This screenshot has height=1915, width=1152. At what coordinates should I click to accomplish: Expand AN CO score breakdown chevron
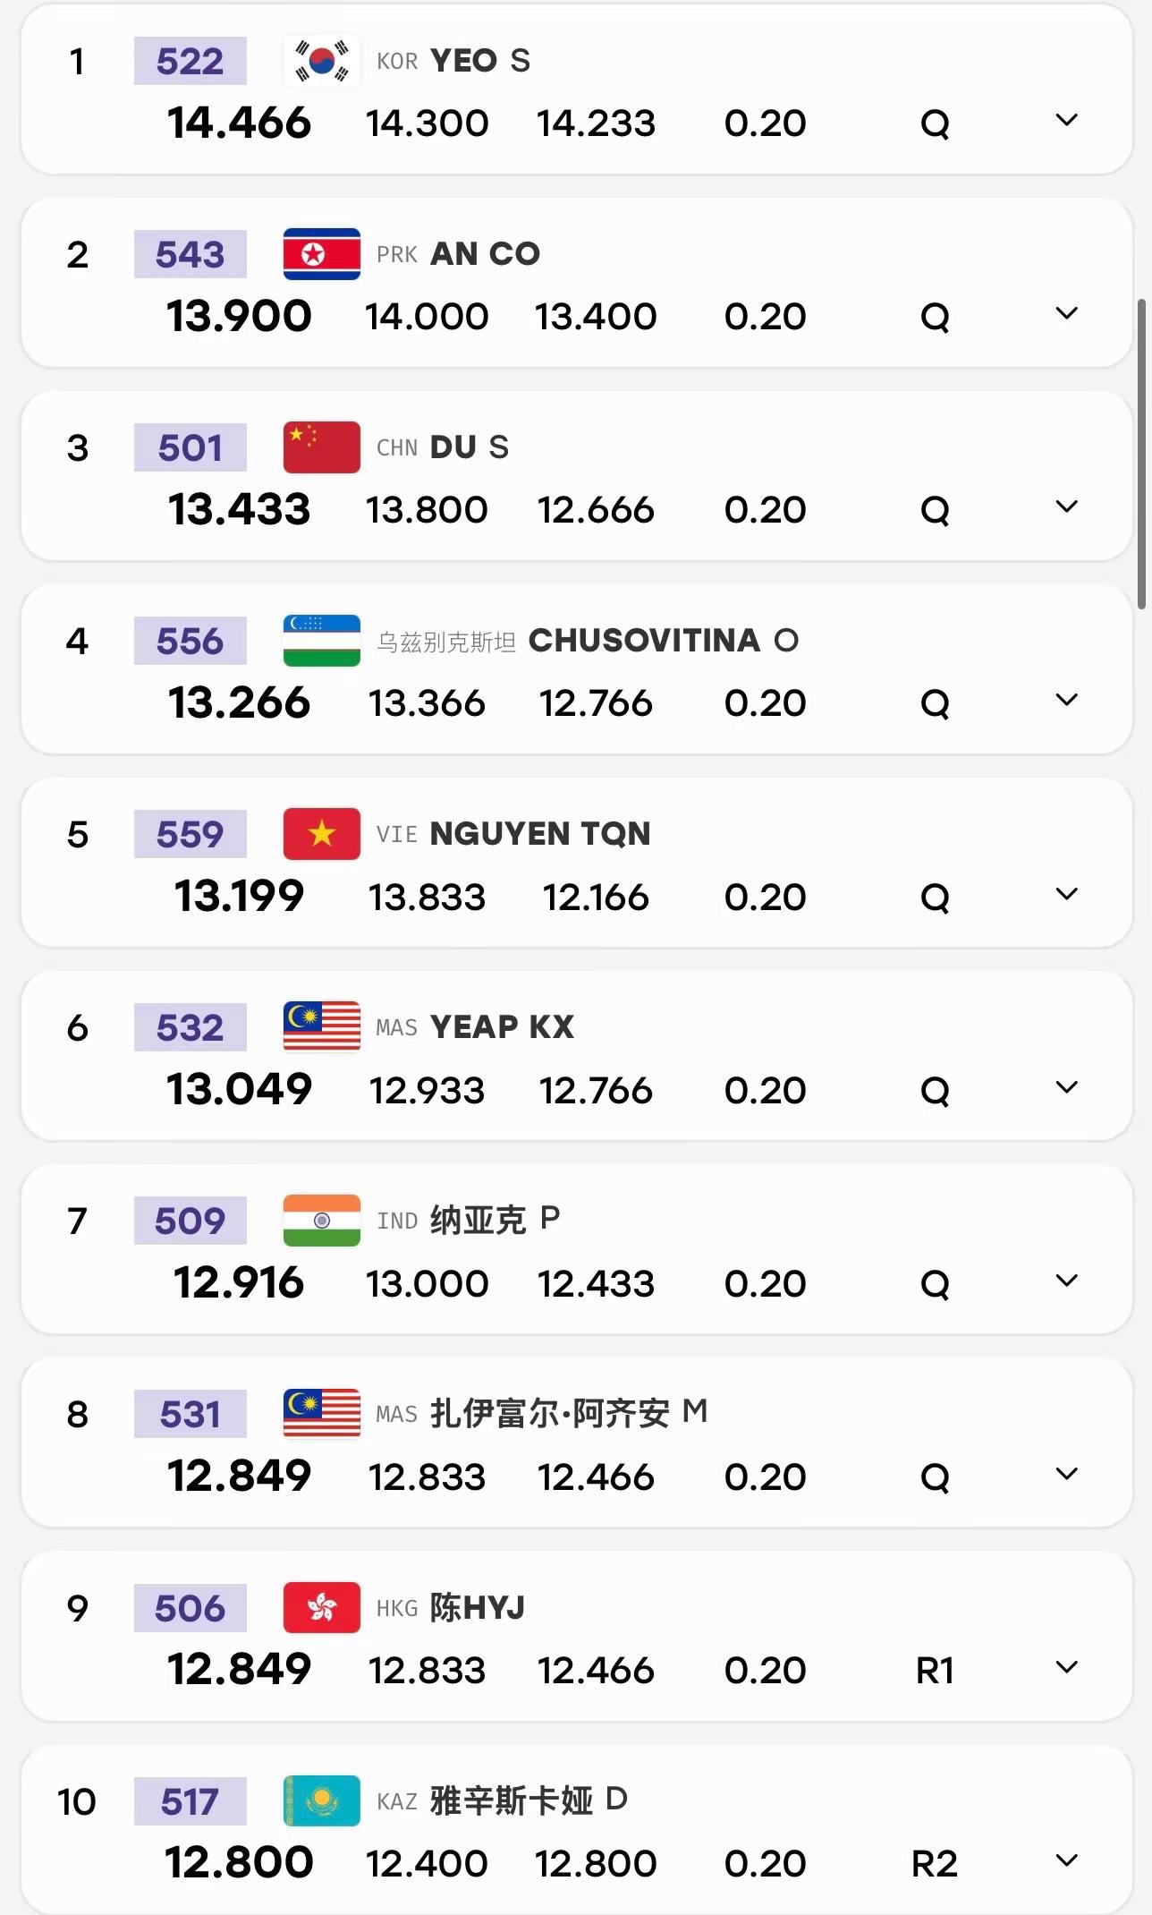tap(1066, 313)
